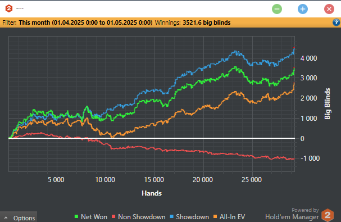Click the '15 000' hands axis label

[x=154, y=180]
